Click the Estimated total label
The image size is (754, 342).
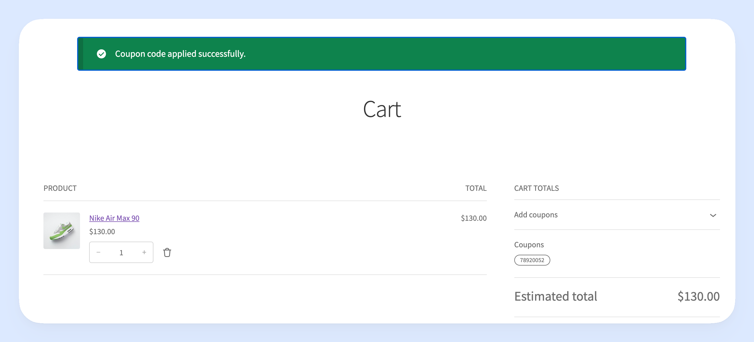click(555, 296)
